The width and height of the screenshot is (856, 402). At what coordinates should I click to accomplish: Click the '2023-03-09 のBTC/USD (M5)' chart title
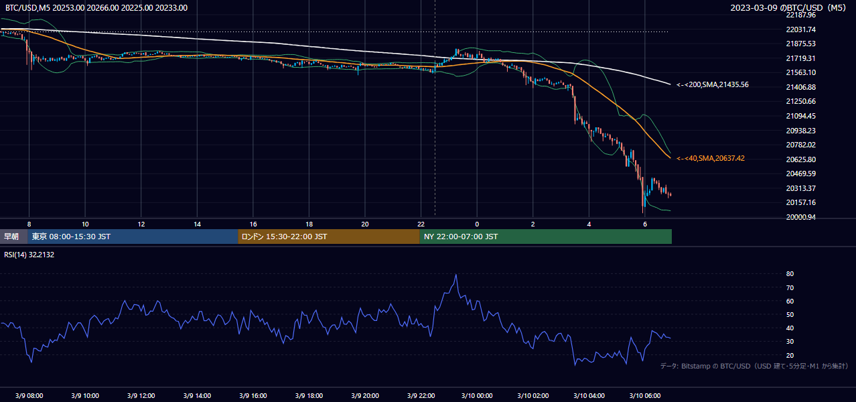coord(788,7)
